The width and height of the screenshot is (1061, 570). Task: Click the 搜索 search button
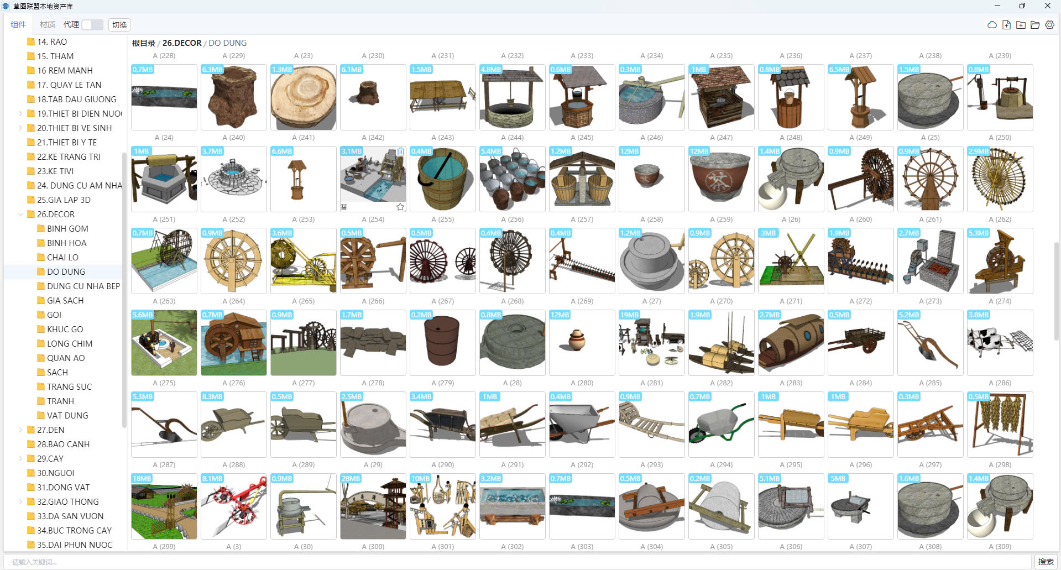point(1045,562)
